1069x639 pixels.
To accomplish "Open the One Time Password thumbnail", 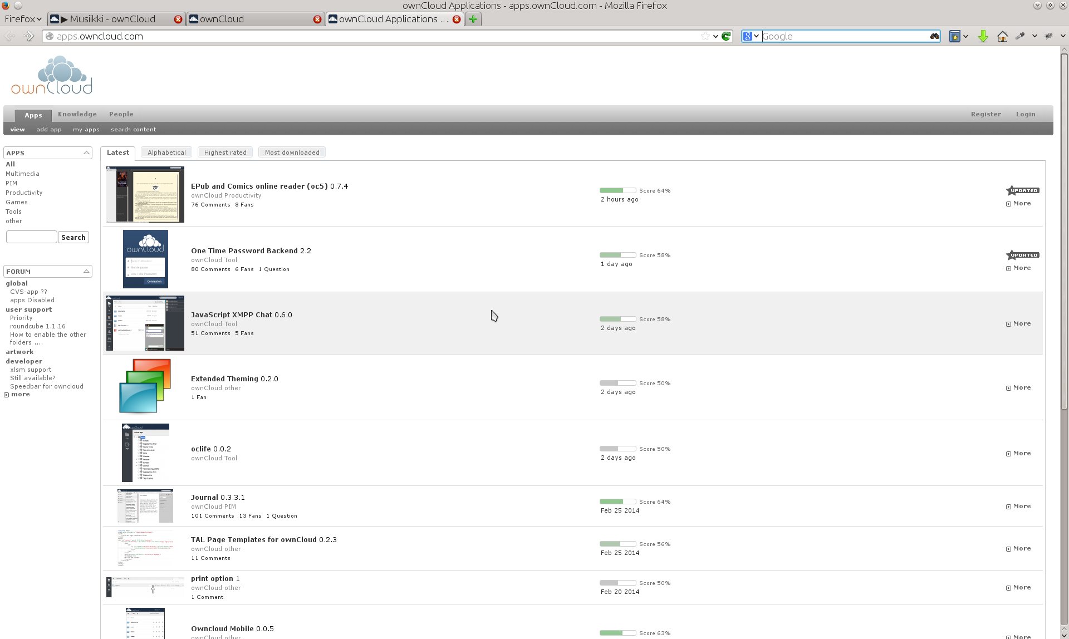I will pos(145,259).
